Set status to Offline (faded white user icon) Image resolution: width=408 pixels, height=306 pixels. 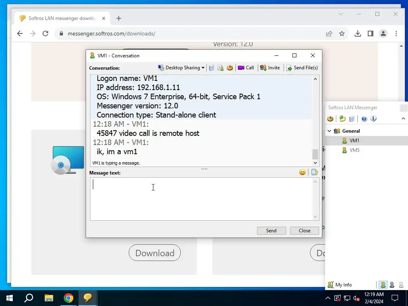point(401,285)
